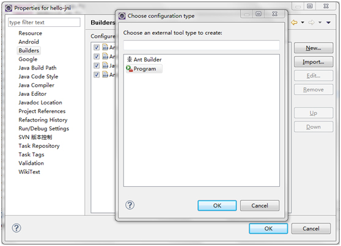
Task: Open the Validation page
Action: (x=31, y=163)
